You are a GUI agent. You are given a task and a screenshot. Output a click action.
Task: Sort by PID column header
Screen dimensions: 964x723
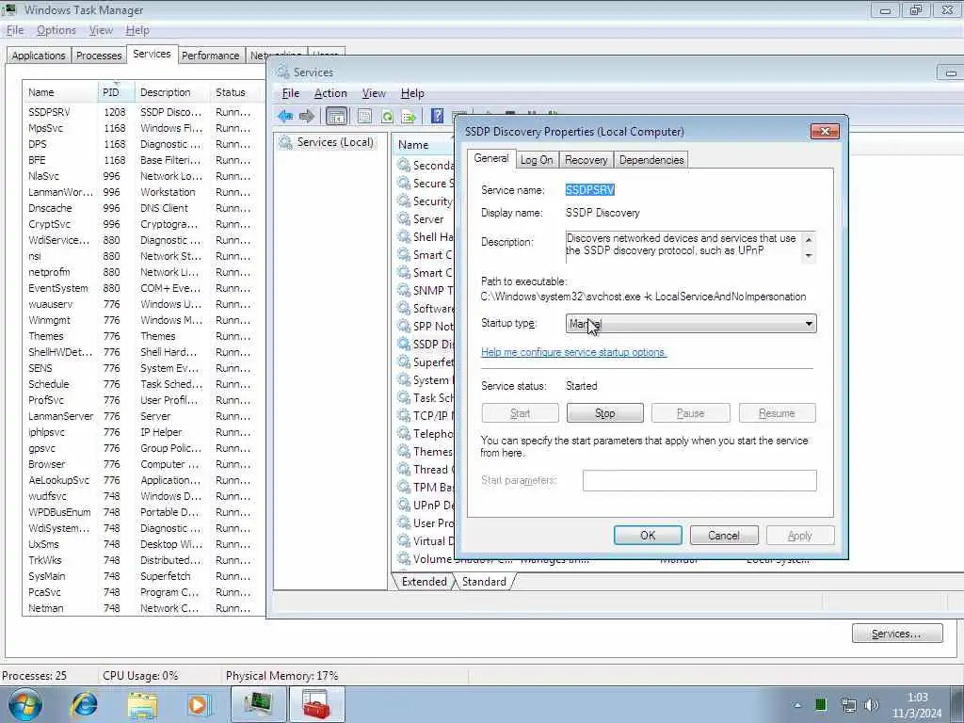pos(116,92)
